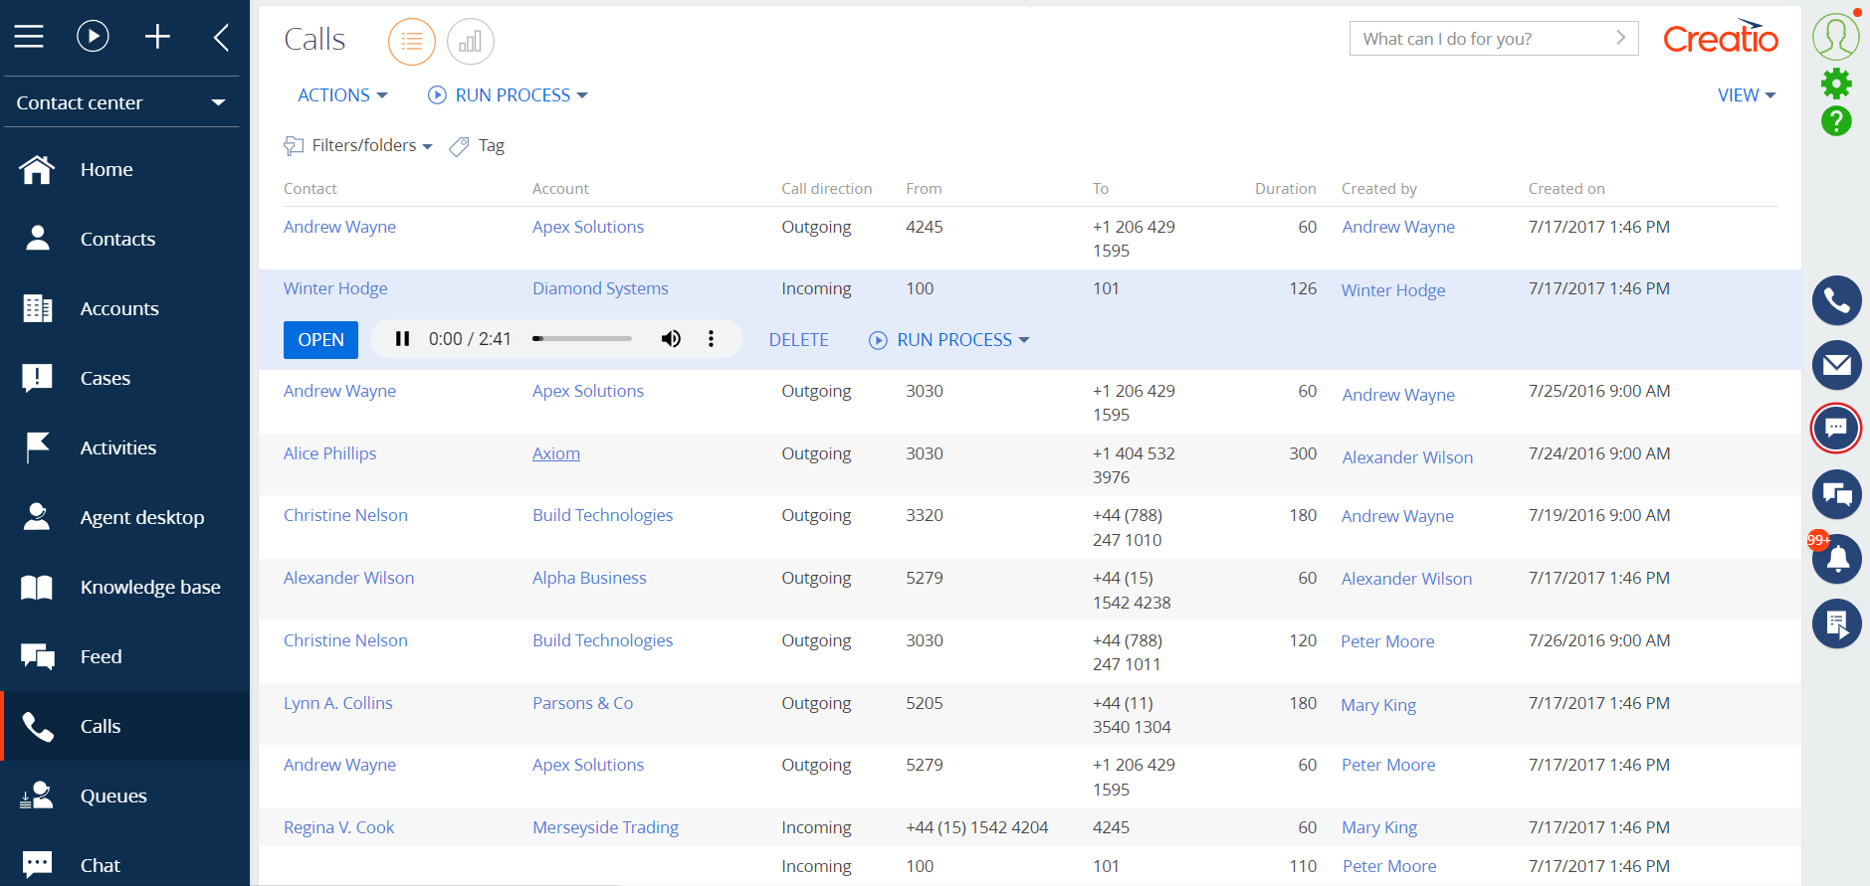Viewport: 1870px width, 886px height.
Task: Open system designer gear icon
Action: (x=1836, y=83)
